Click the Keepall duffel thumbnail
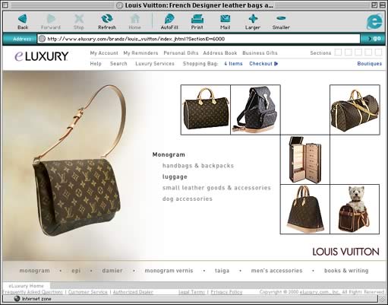 coord(355,110)
